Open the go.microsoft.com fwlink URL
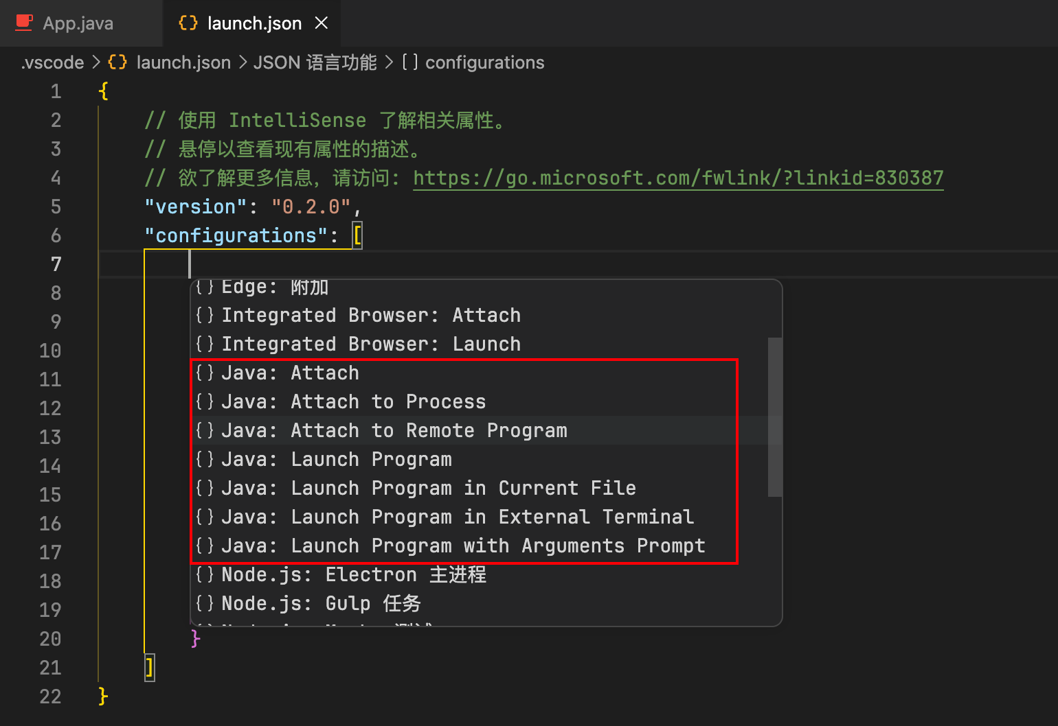 point(678,178)
